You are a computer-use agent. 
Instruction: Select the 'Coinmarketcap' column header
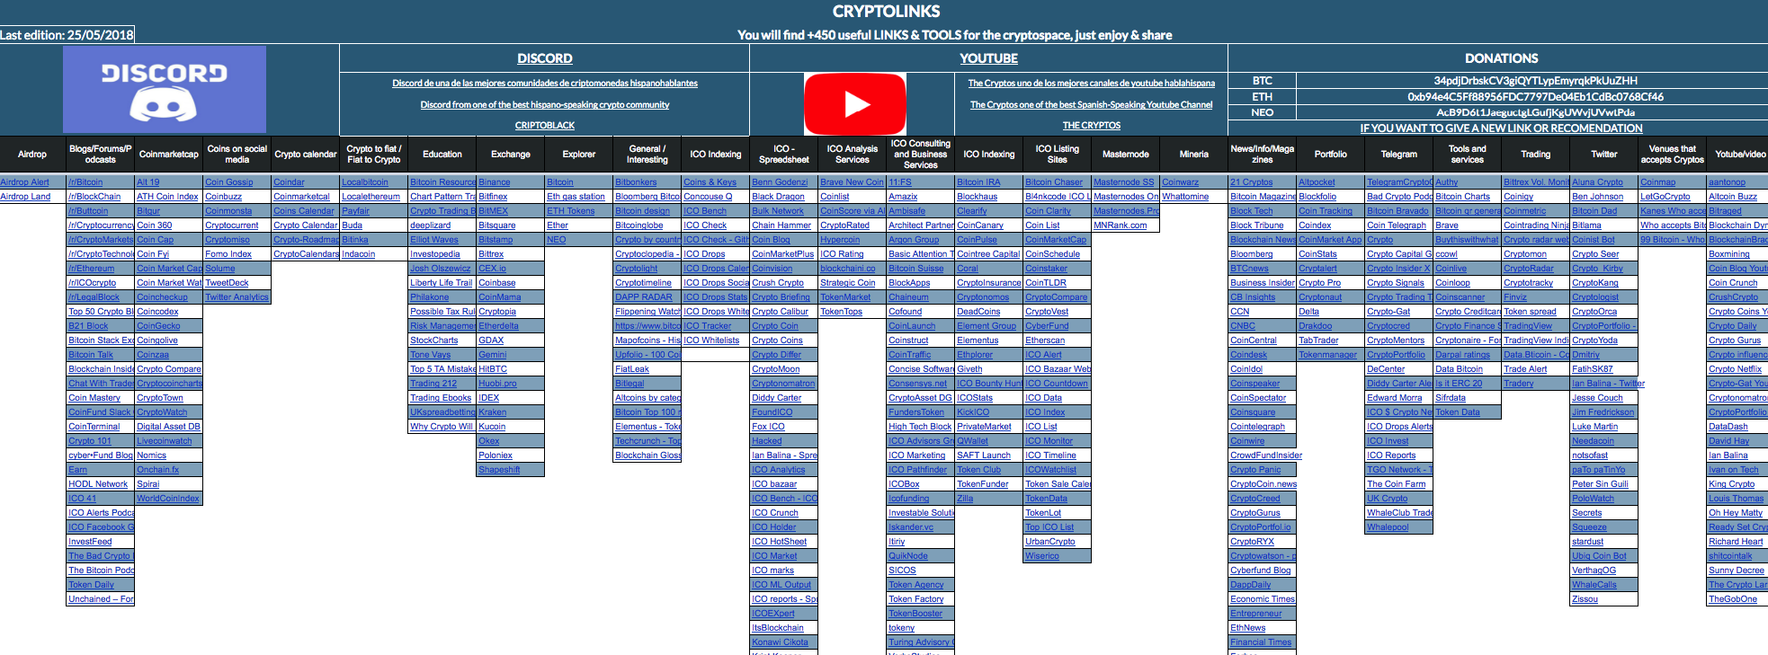coord(169,155)
